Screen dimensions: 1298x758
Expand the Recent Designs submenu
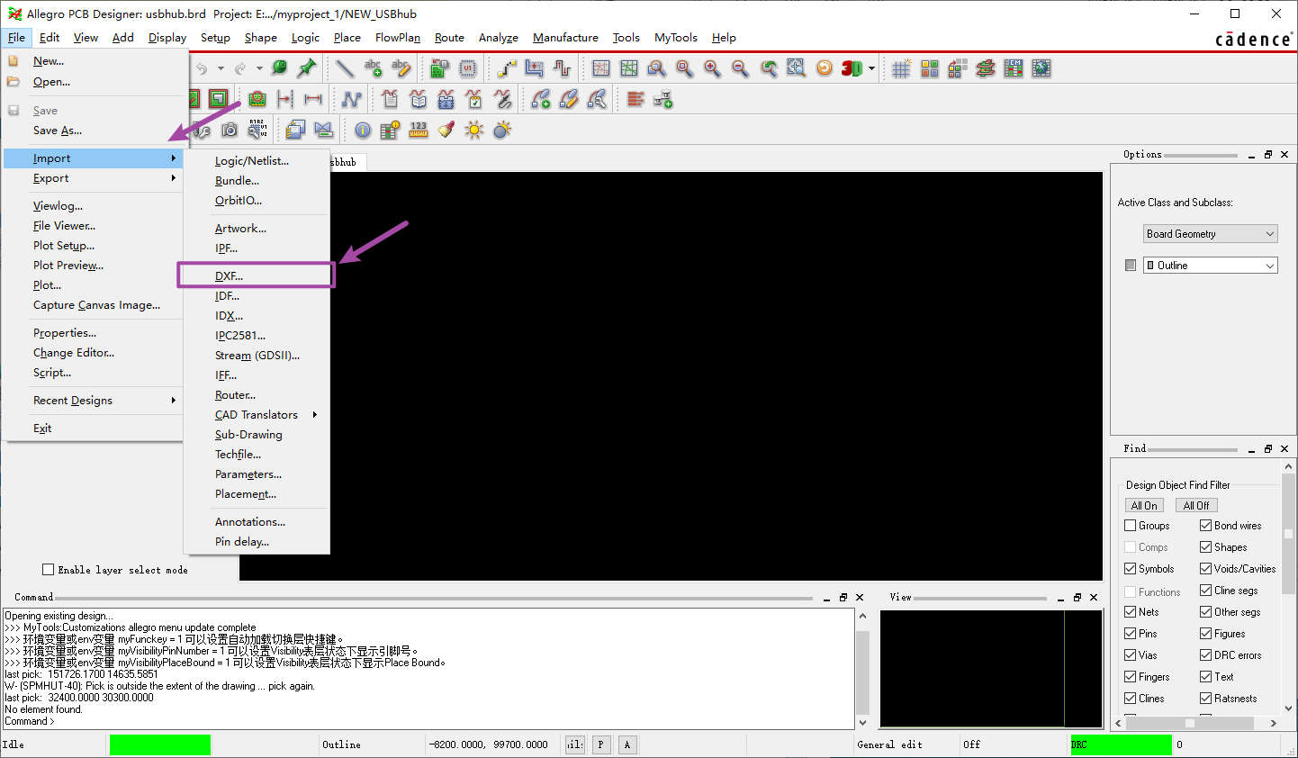click(x=94, y=401)
